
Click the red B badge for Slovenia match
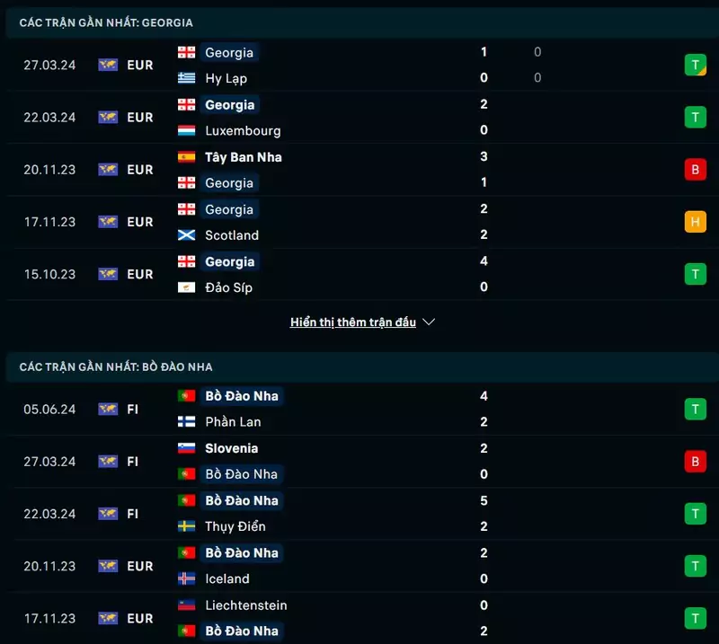click(x=695, y=462)
